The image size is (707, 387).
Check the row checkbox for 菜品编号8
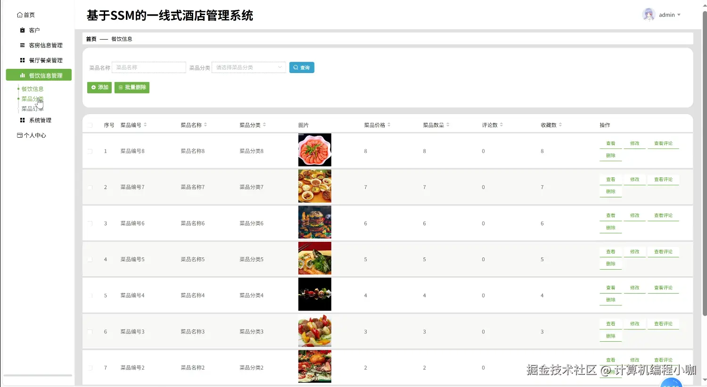90,150
